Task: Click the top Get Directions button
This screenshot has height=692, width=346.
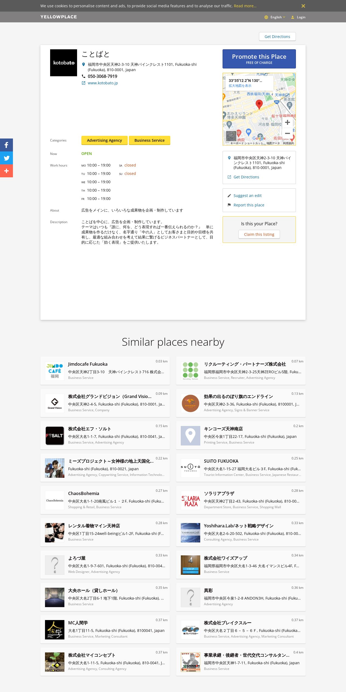Action: coord(277,37)
